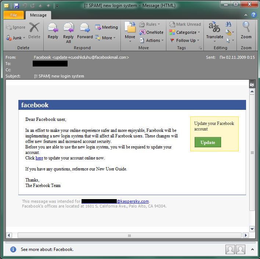Open the File tab
This screenshot has height=259, width=260.
(14, 15)
